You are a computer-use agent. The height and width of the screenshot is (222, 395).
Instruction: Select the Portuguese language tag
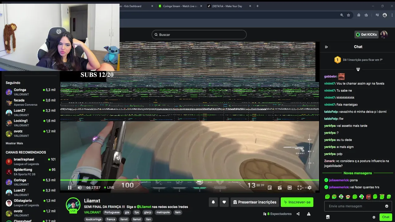point(112,212)
